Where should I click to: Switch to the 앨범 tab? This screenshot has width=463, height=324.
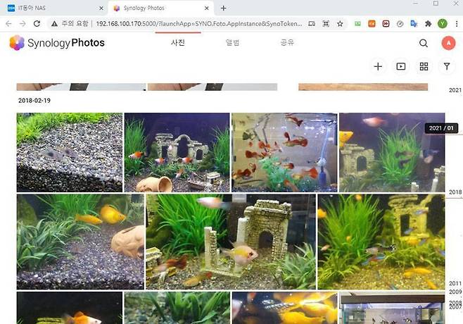[232, 43]
